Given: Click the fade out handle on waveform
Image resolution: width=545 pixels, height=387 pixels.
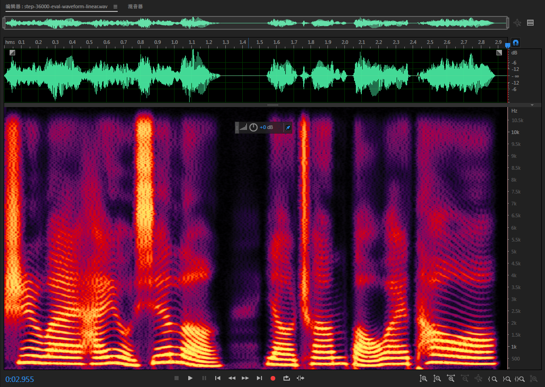Looking at the screenshot, I should click(x=499, y=53).
